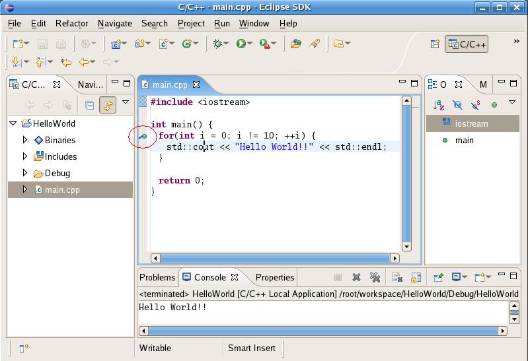Expand the Includes node in project tree
Image resolution: width=528 pixels, height=361 pixels.
[25, 156]
